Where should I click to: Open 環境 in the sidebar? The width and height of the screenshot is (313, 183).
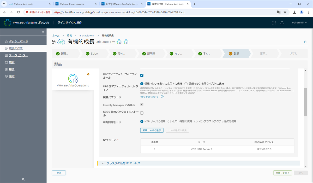12,62
